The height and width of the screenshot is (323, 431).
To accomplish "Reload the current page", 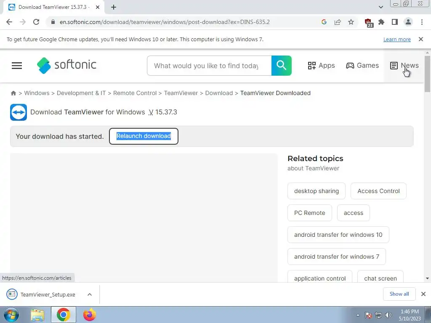I will click(x=36, y=22).
